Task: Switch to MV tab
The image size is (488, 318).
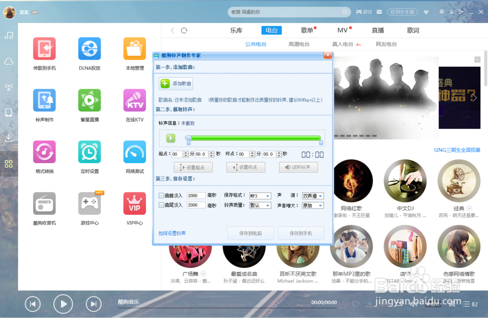Action: click(343, 30)
